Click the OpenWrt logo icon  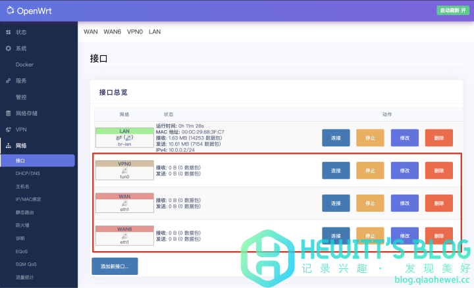tap(11, 11)
